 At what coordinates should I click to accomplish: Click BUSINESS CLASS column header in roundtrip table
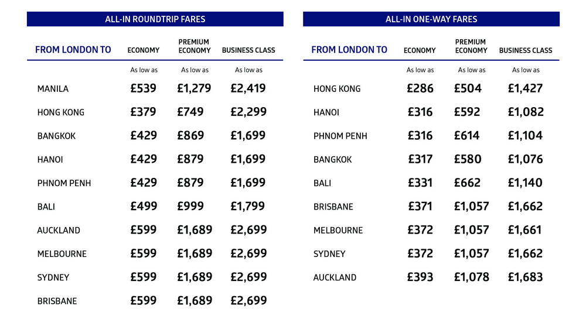[248, 50]
